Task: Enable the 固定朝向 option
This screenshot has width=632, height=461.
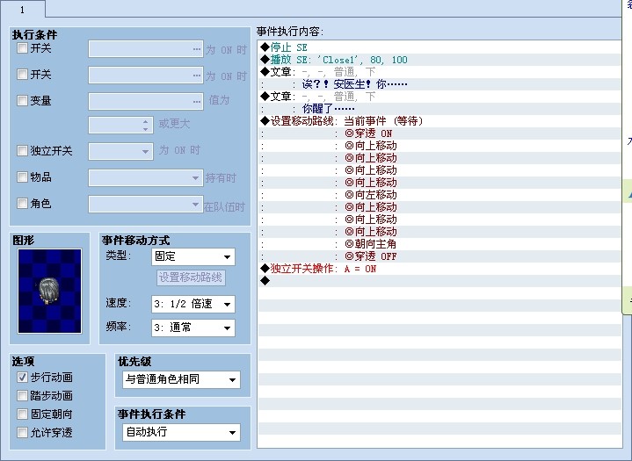Action: [22, 414]
